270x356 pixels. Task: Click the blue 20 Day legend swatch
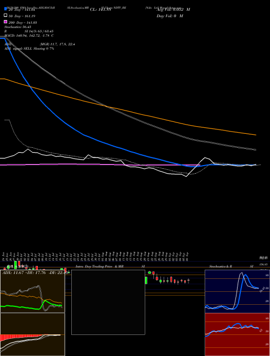click(x=5, y=9)
